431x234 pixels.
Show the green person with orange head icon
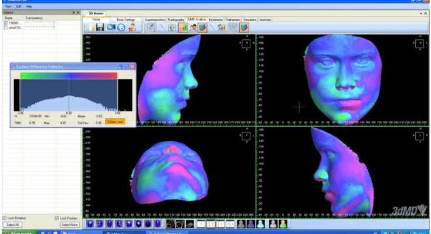tap(283, 224)
